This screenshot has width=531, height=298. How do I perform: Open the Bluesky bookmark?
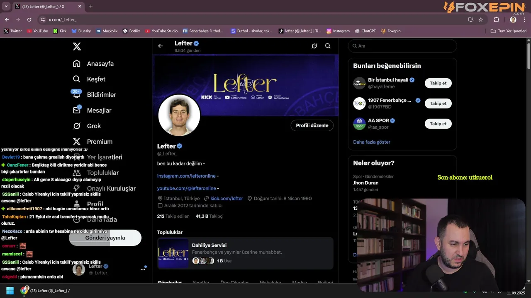point(81,31)
